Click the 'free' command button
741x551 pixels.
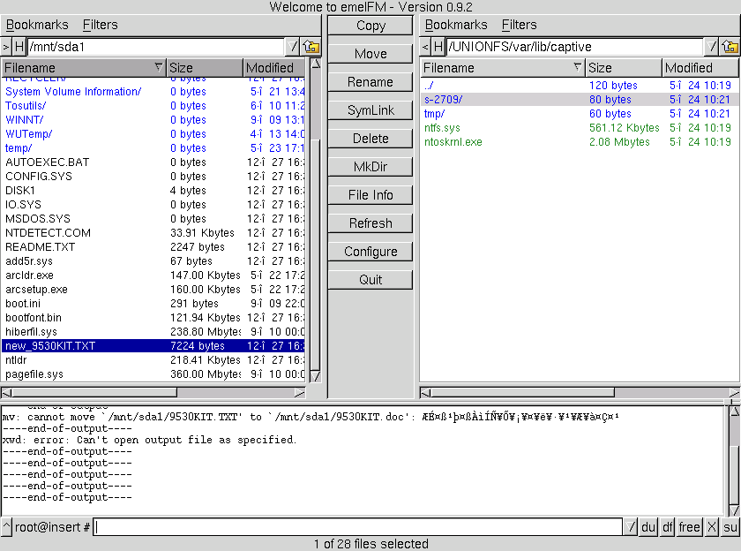pyautogui.click(x=690, y=527)
